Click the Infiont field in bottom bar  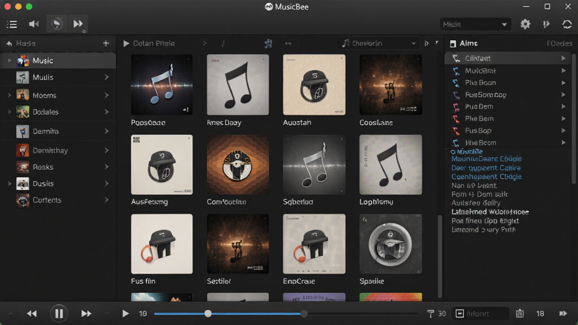pyautogui.click(x=480, y=314)
